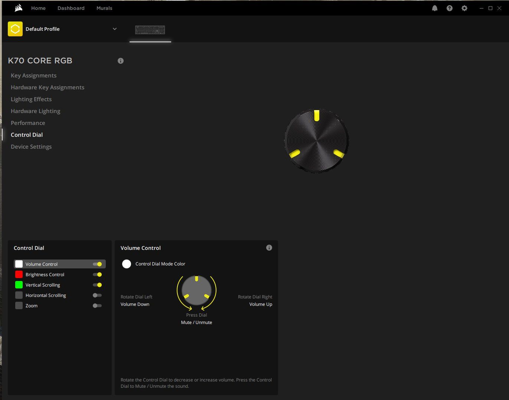
Task: Open Device Settings section
Action: 31,146
